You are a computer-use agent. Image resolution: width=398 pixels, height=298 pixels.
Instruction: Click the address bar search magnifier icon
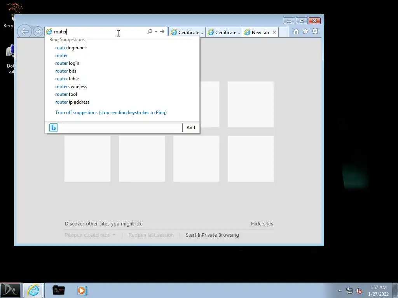[x=150, y=31]
